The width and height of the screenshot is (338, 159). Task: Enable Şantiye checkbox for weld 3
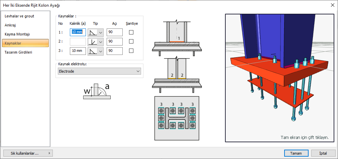tap(131, 51)
